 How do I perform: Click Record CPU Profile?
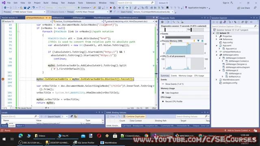(x=173, y=101)
